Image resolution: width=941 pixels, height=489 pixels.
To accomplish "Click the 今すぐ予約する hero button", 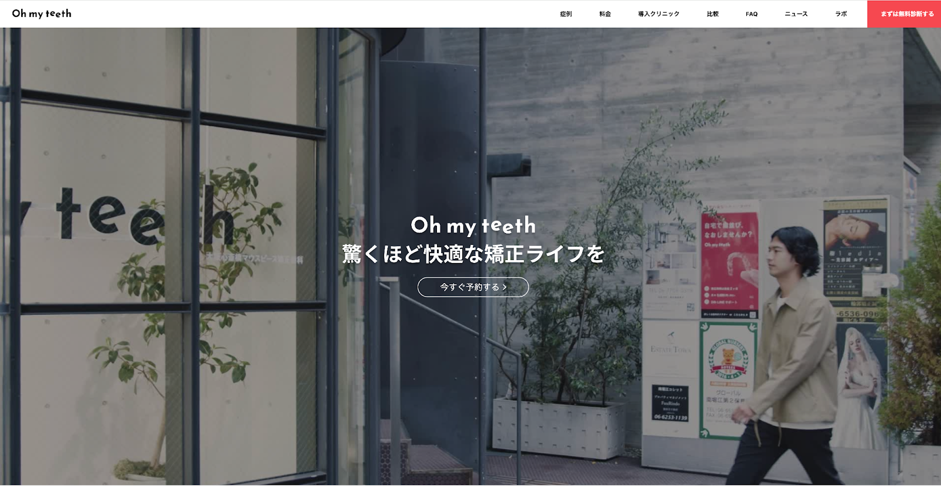I will pyautogui.click(x=473, y=287).
